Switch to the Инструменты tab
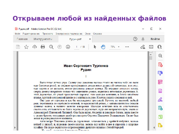This screenshot has height=134, width=179. (43, 39)
